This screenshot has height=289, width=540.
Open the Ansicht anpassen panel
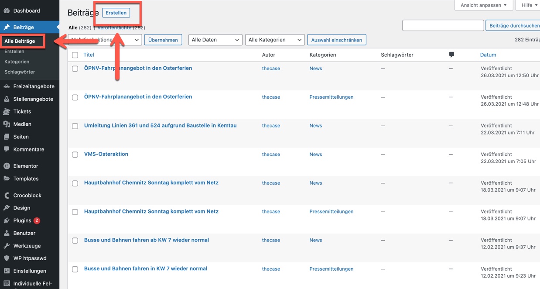pyautogui.click(x=483, y=5)
